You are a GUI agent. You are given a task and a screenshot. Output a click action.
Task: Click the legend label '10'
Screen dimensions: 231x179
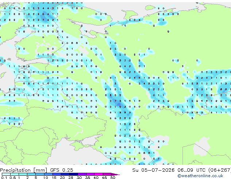(46, 178)
